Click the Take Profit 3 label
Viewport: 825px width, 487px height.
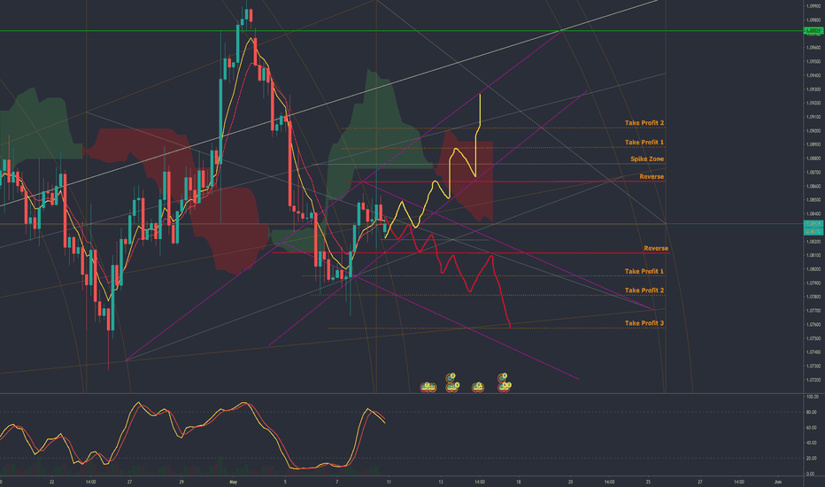pyautogui.click(x=644, y=323)
